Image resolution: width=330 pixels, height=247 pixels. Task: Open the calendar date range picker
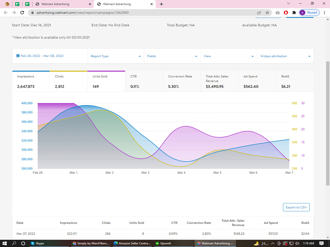click(x=40, y=56)
